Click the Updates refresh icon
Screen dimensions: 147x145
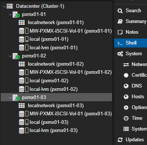click(x=120, y=140)
